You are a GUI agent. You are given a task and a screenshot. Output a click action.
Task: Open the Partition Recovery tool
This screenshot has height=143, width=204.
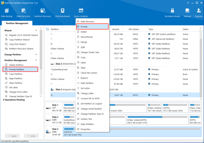pyautogui.click(x=43, y=13)
